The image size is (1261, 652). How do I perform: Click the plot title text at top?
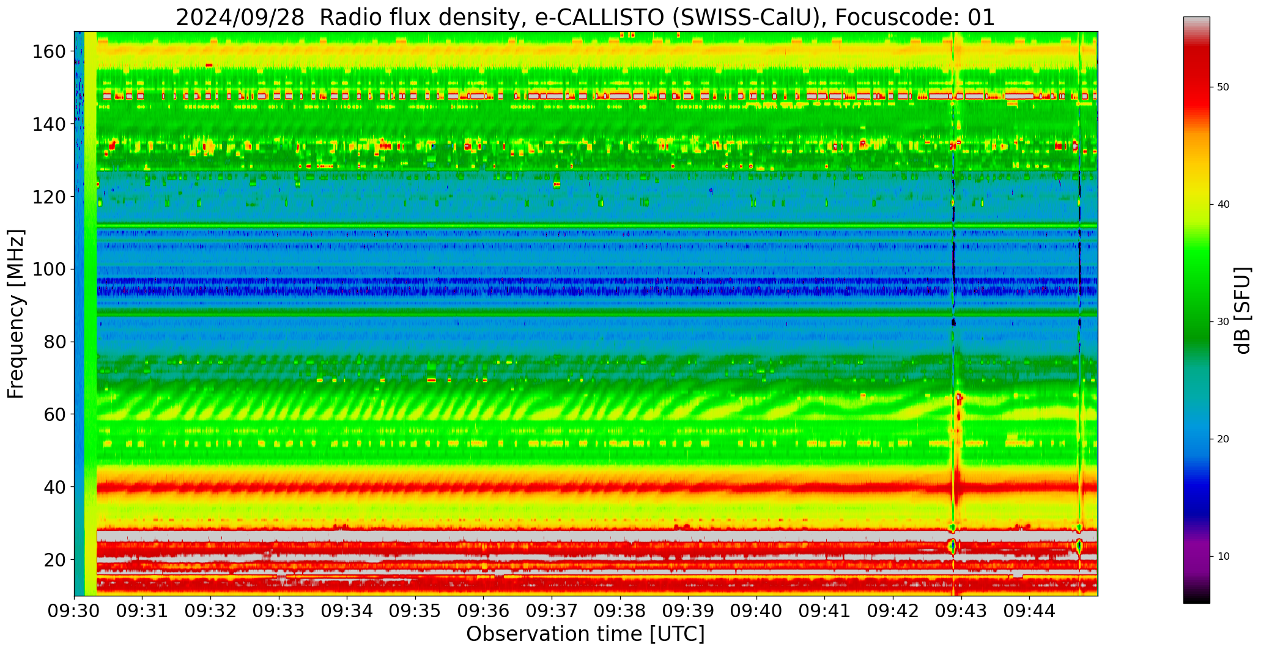585,17
